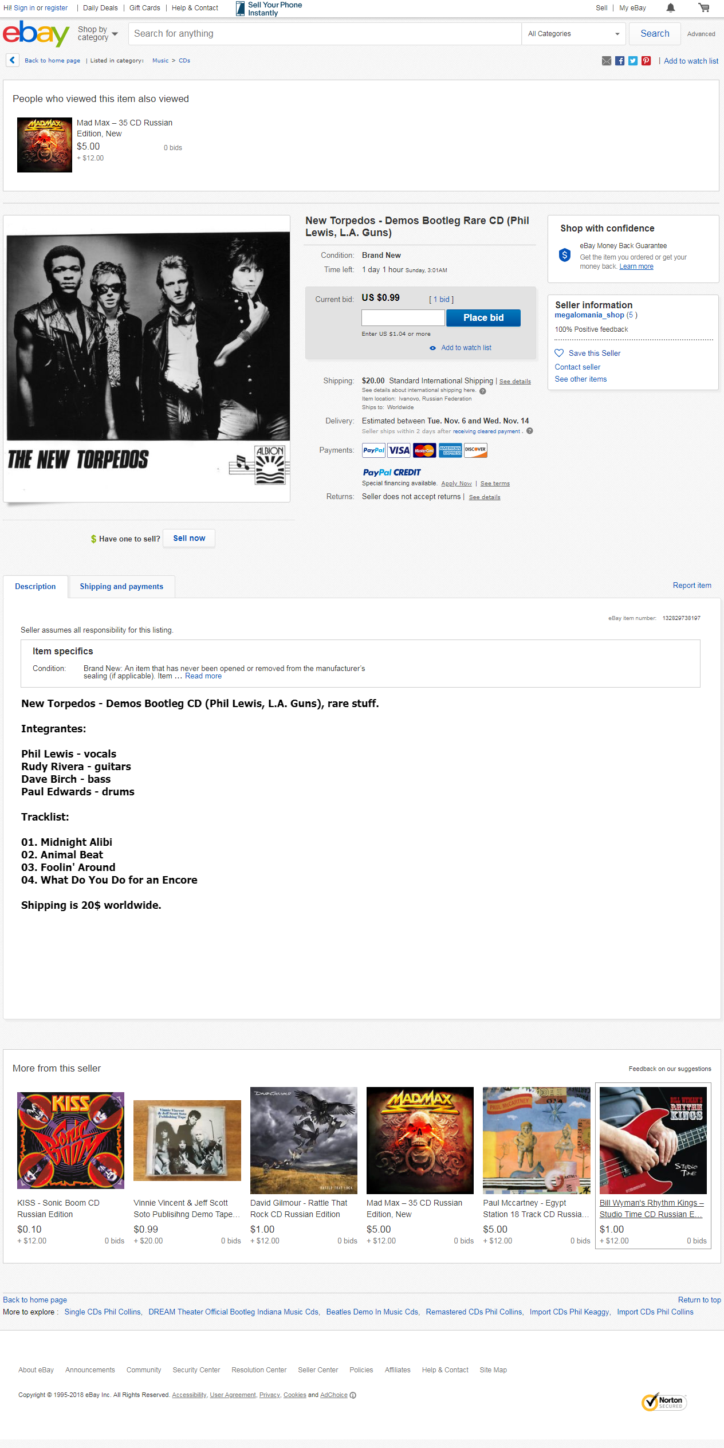This screenshot has height=1448, width=724.
Task: Share listing on Facebook icon
Action: 620,61
